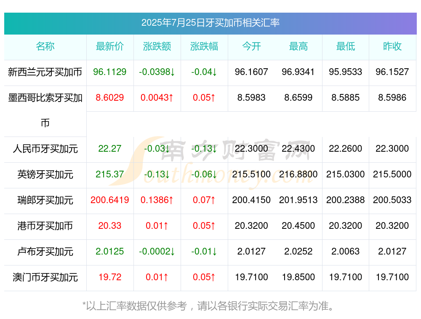Select the 涨跌额 column header
The image size is (421, 319).
click(157, 46)
